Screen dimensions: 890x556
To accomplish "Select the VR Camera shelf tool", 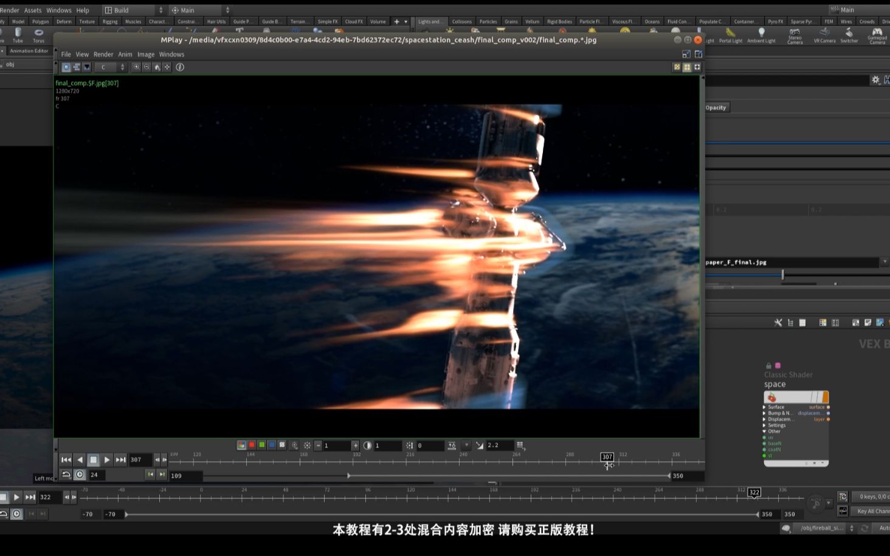I will (824, 35).
